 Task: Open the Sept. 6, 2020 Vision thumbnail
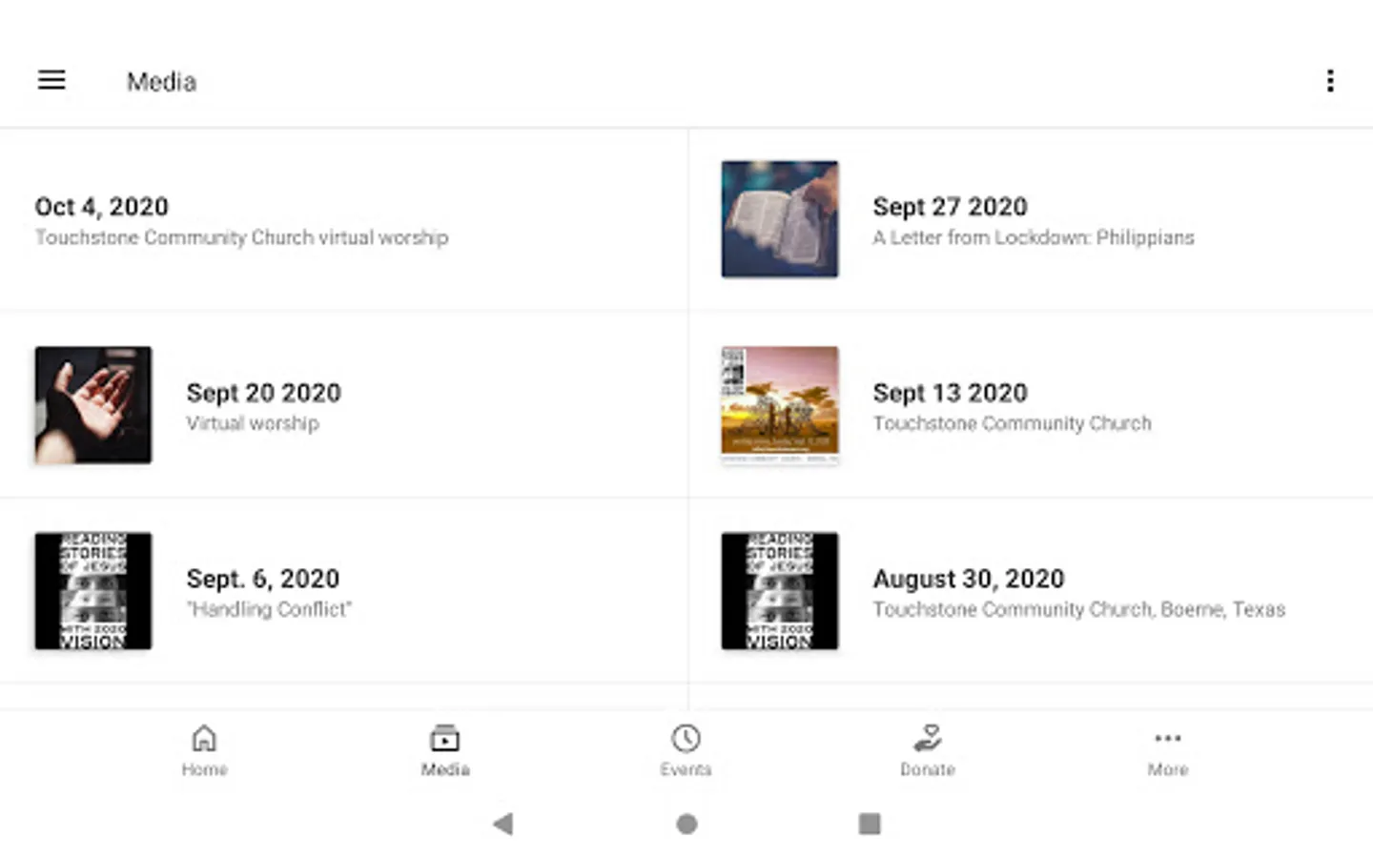pyautogui.click(x=93, y=591)
